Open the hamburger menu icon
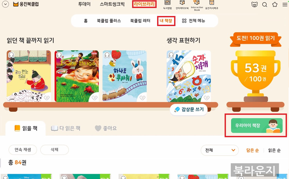The image size is (289, 179). pos(285,4)
